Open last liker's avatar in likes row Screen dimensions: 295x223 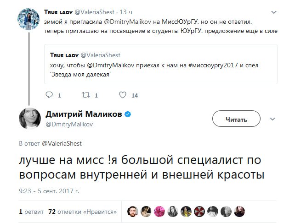(240, 211)
